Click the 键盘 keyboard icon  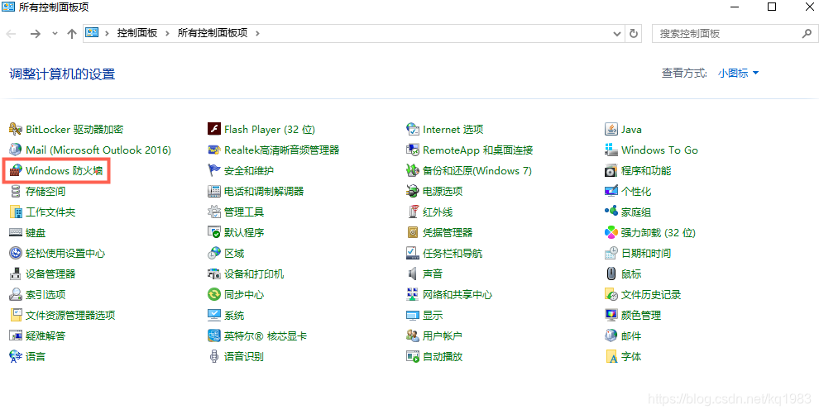point(16,232)
